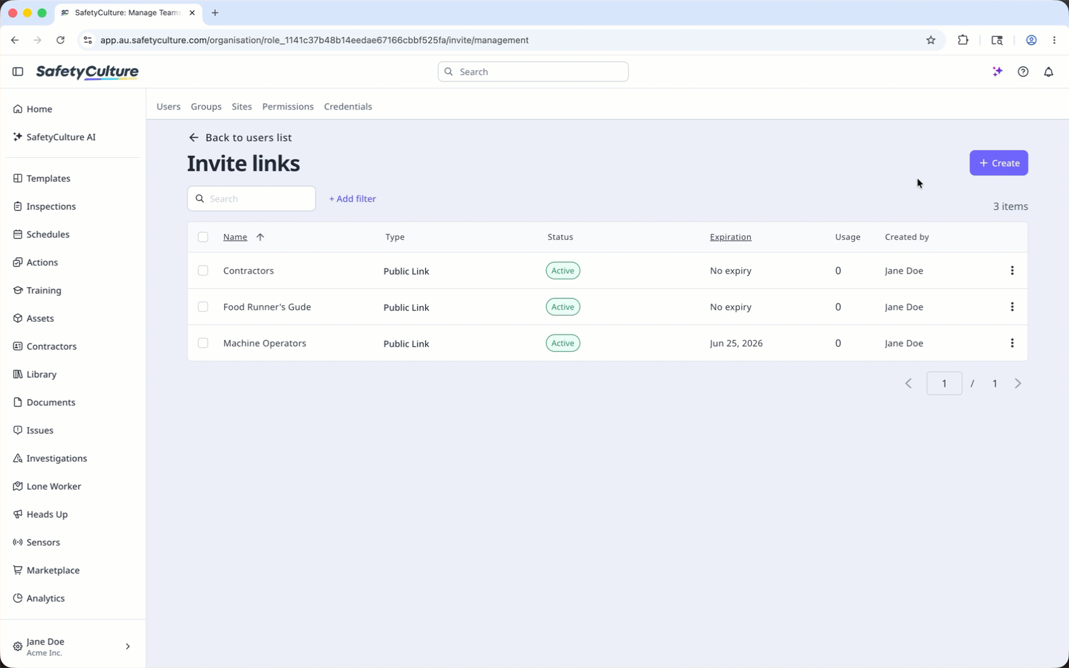Tick the Machine Operators row checkbox

tap(203, 344)
